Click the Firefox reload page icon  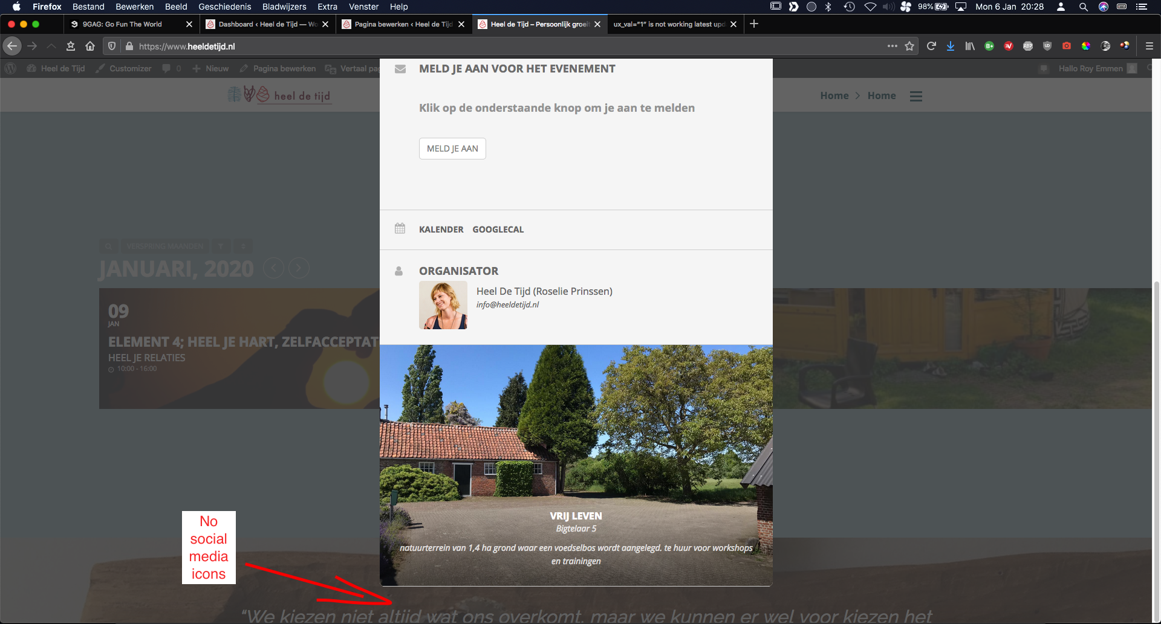pyautogui.click(x=931, y=47)
